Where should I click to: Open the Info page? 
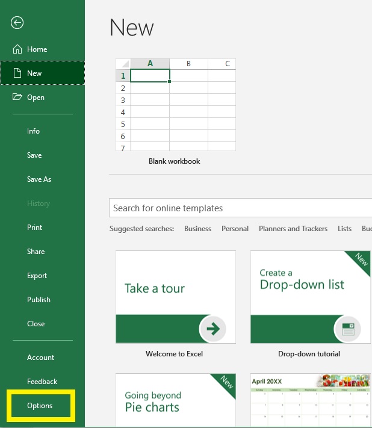pyautogui.click(x=33, y=131)
